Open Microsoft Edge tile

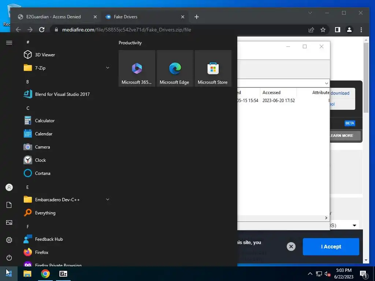pyautogui.click(x=175, y=68)
